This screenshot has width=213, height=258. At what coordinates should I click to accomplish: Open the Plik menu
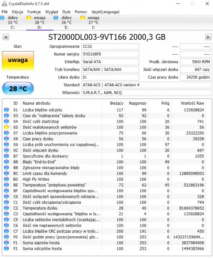(x=5, y=12)
